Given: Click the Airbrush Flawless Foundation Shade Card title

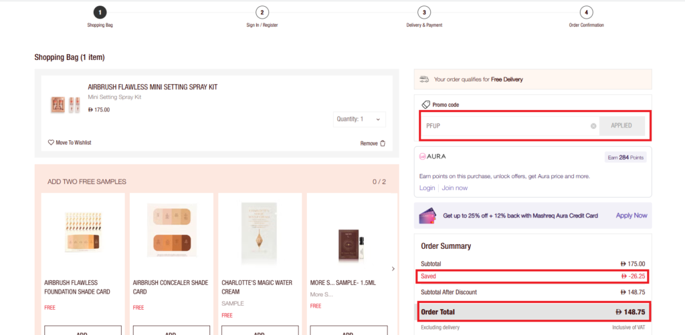Looking at the screenshot, I should (x=78, y=287).
